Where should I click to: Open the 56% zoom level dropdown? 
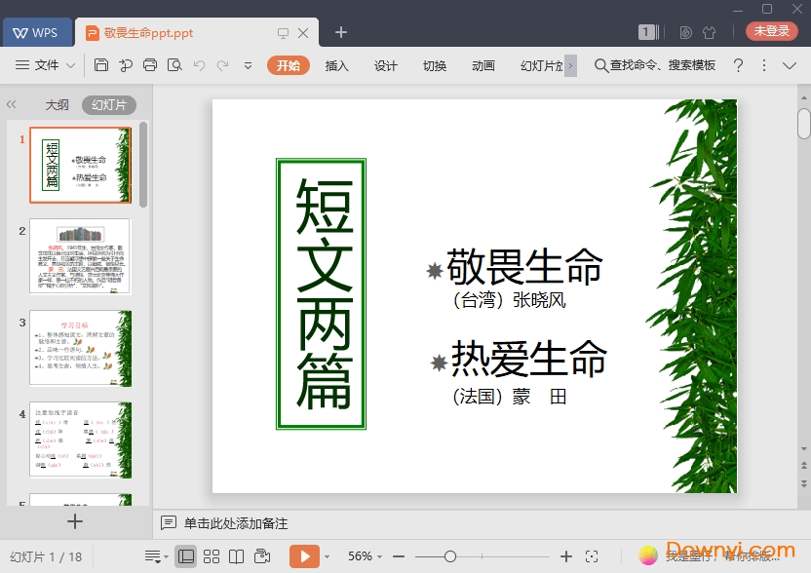coord(363,555)
